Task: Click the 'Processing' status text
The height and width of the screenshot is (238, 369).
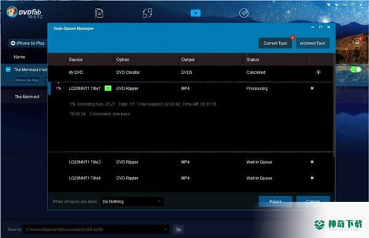Action: [256, 89]
